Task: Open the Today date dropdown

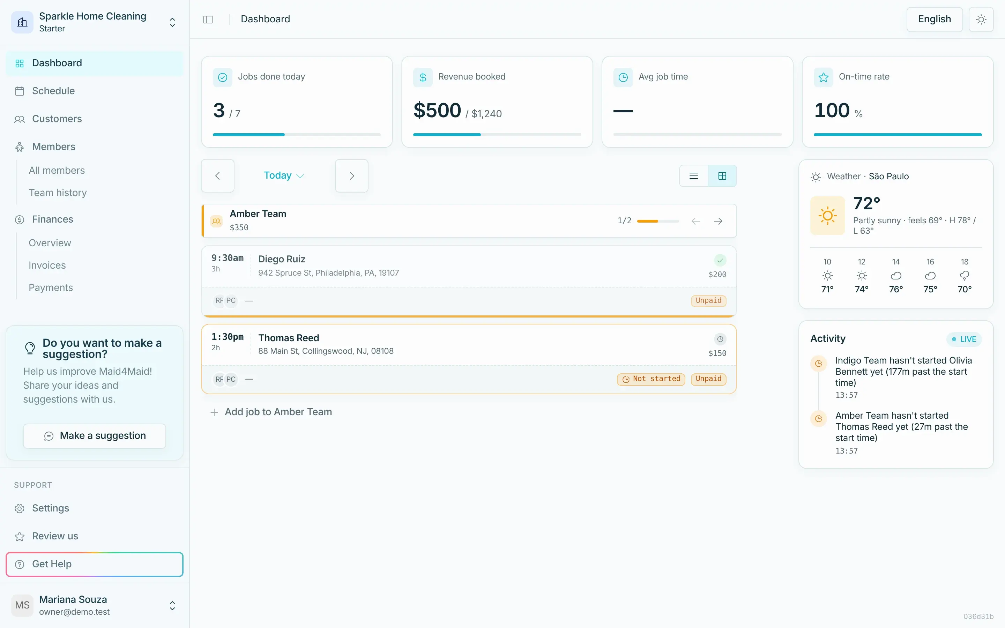Action: click(284, 176)
